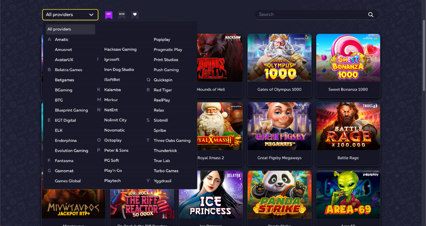Select iSoftBet provider
Image resolution: width=426 pixels, height=226 pixels.
(112, 80)
